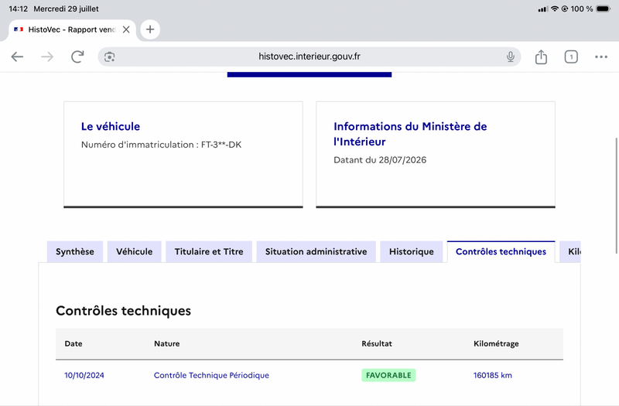
Task: Switch to the Historique tab
Action: (412, 252)
